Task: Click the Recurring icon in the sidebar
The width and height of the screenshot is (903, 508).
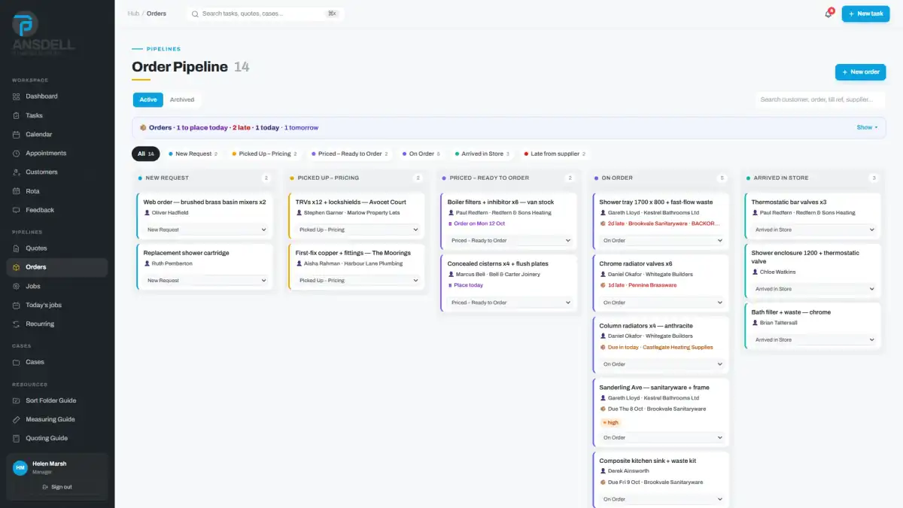Action: [x=17, y=324]
